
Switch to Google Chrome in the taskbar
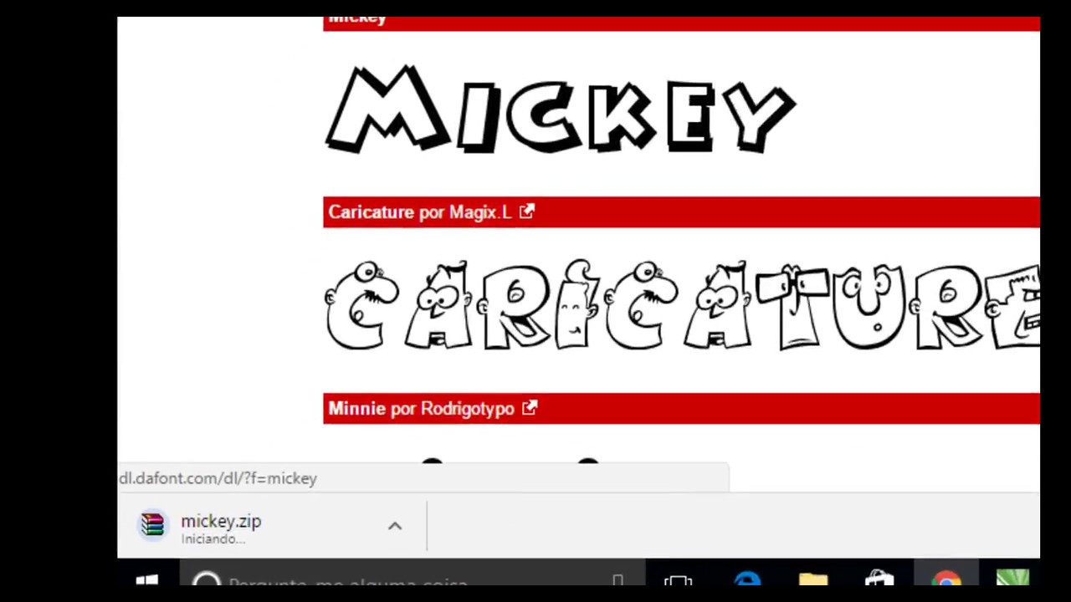pos(946,579)
